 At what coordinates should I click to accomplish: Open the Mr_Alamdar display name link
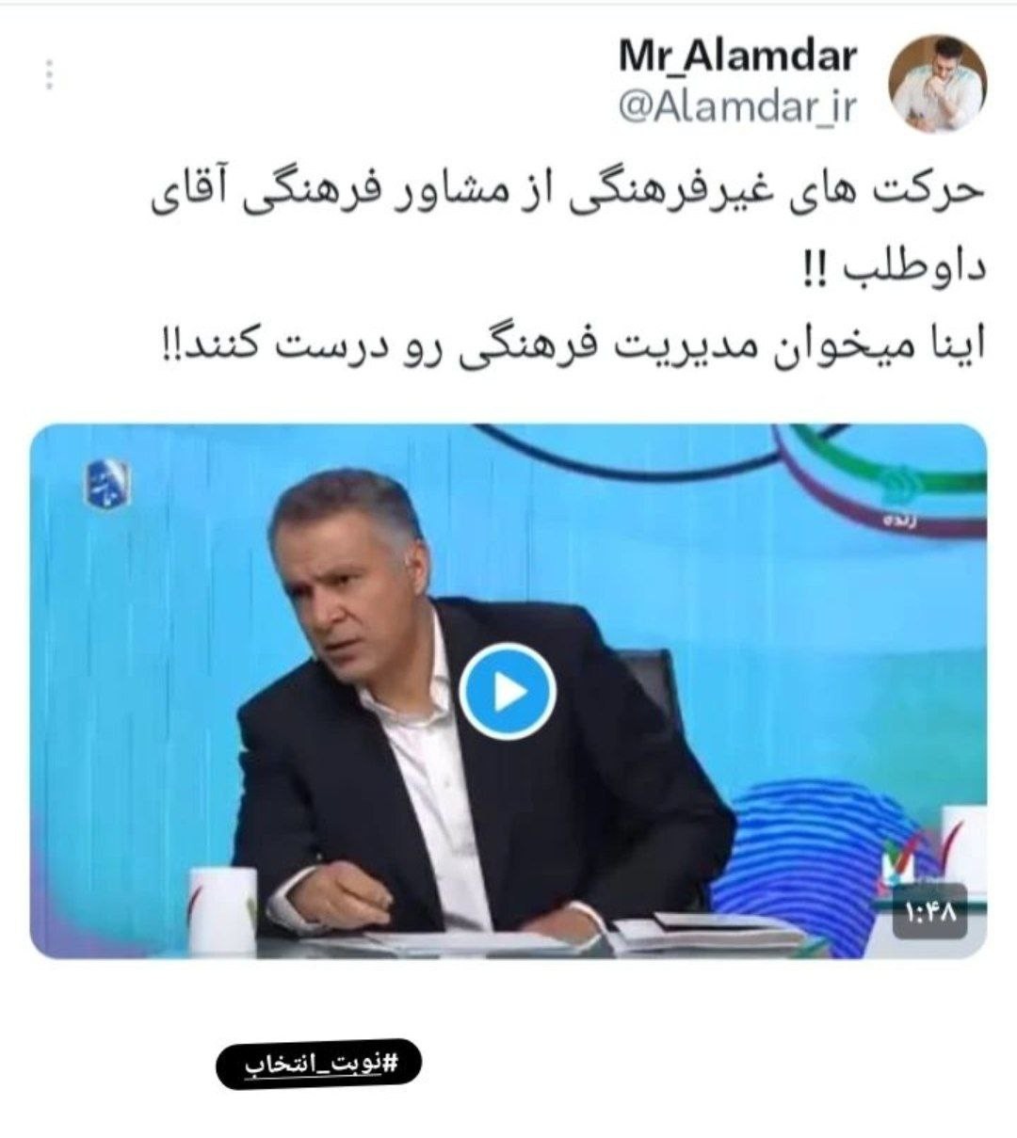tap(737, 56)
